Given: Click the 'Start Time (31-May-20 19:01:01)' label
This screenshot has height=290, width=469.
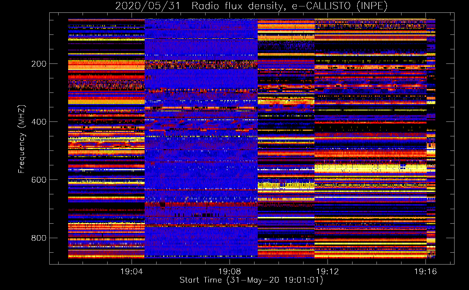Looking at the screenshot, I should (251, 280).
